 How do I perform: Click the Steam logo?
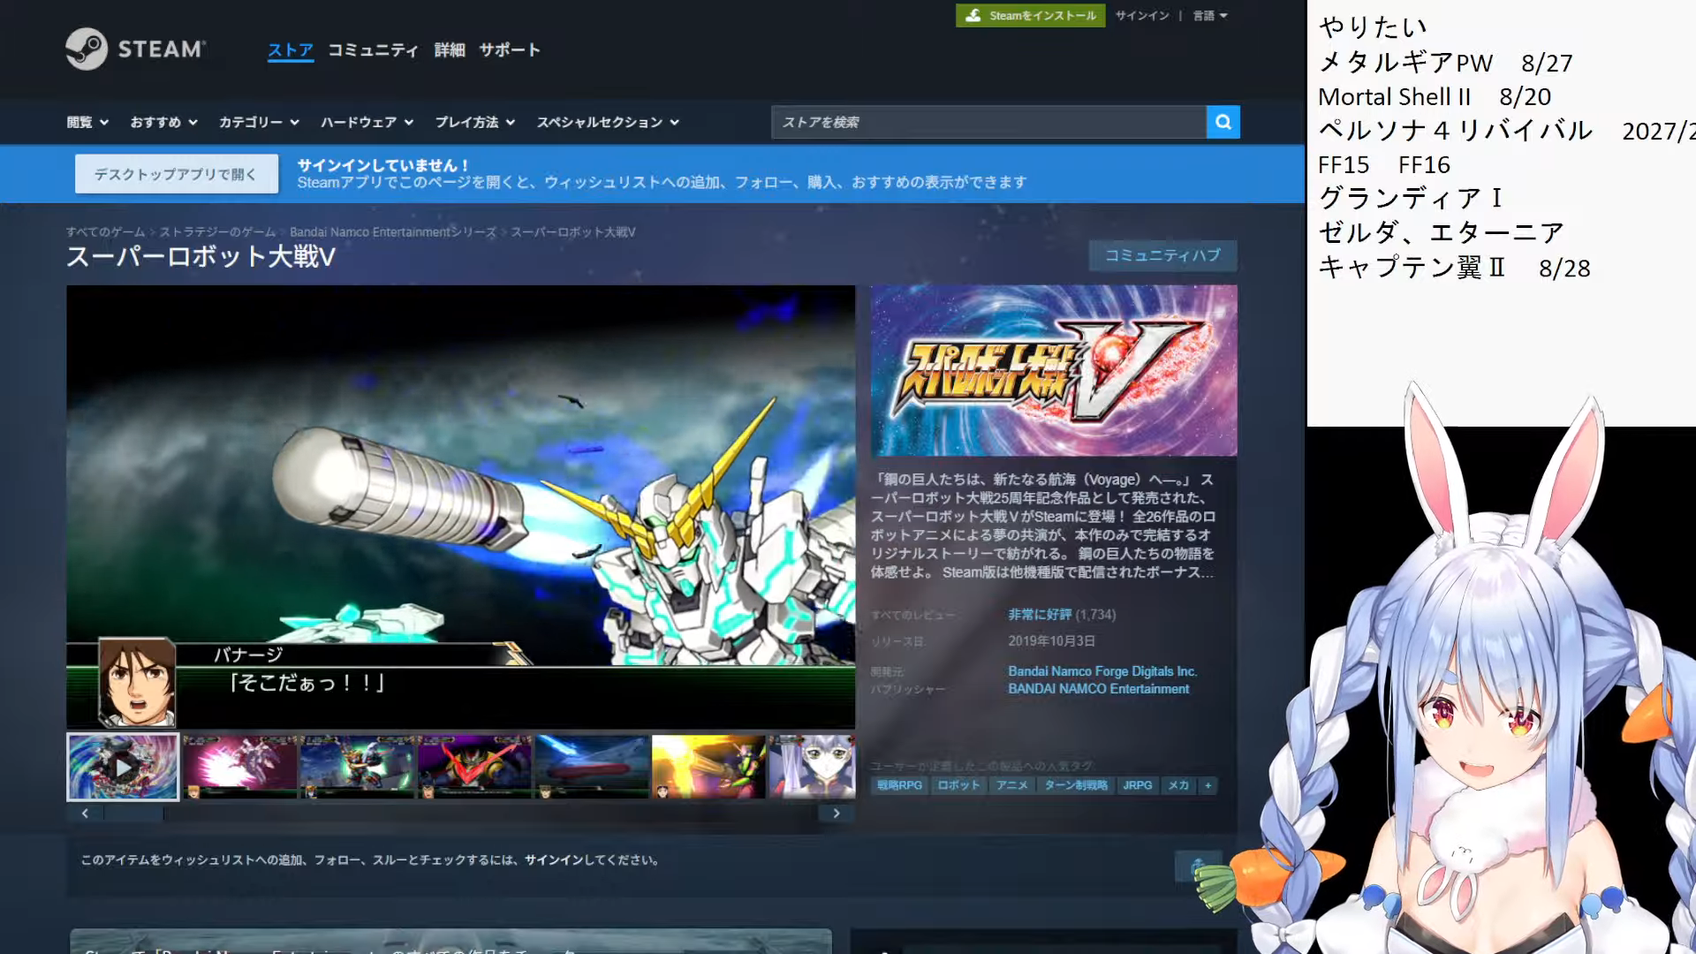135,49
